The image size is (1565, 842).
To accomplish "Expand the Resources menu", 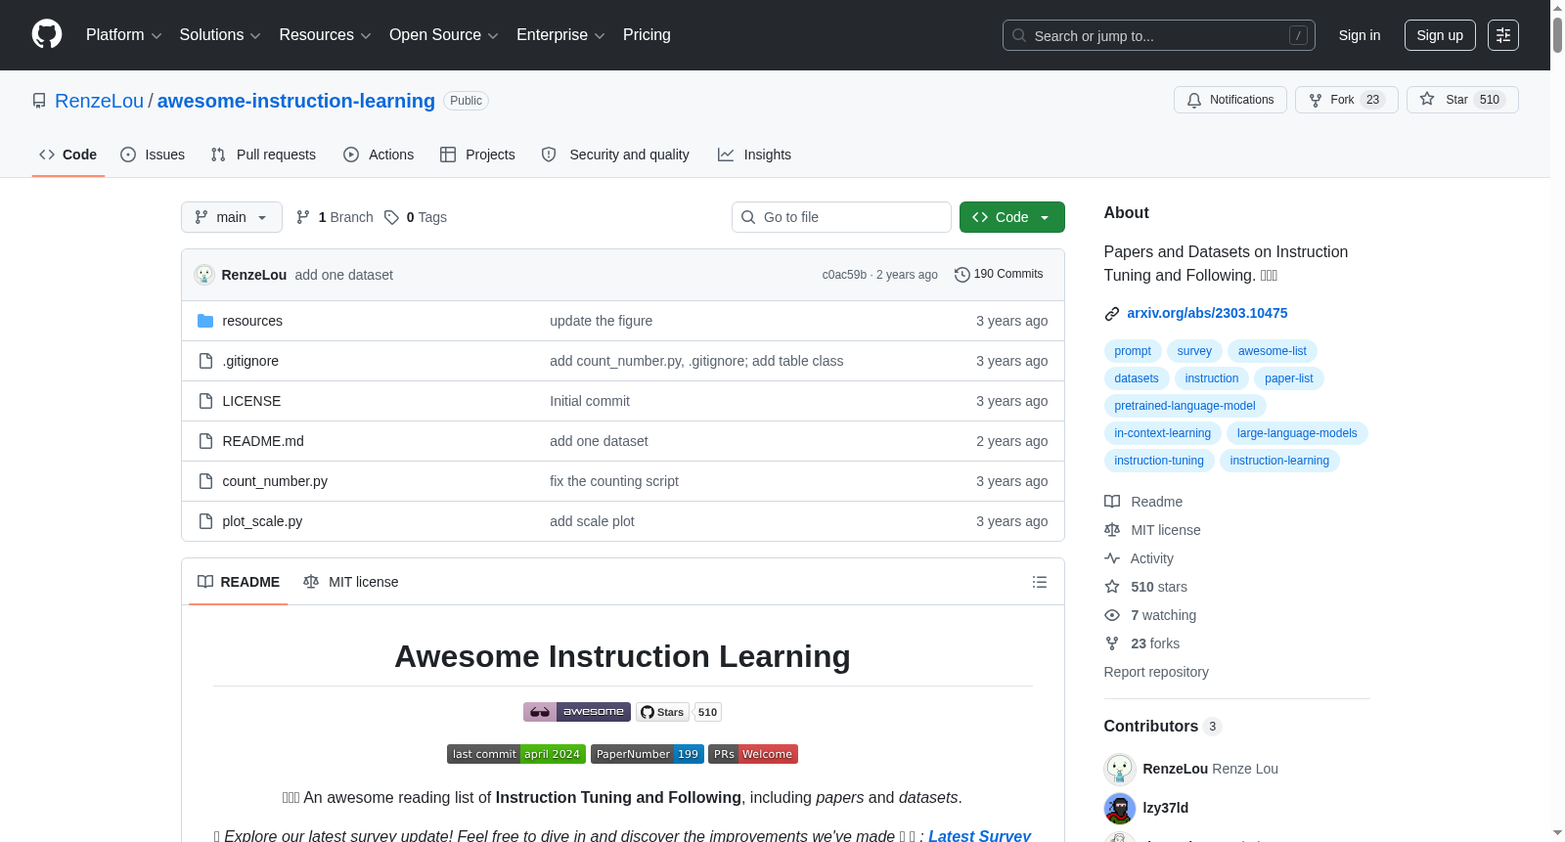I will coord(325,35).
